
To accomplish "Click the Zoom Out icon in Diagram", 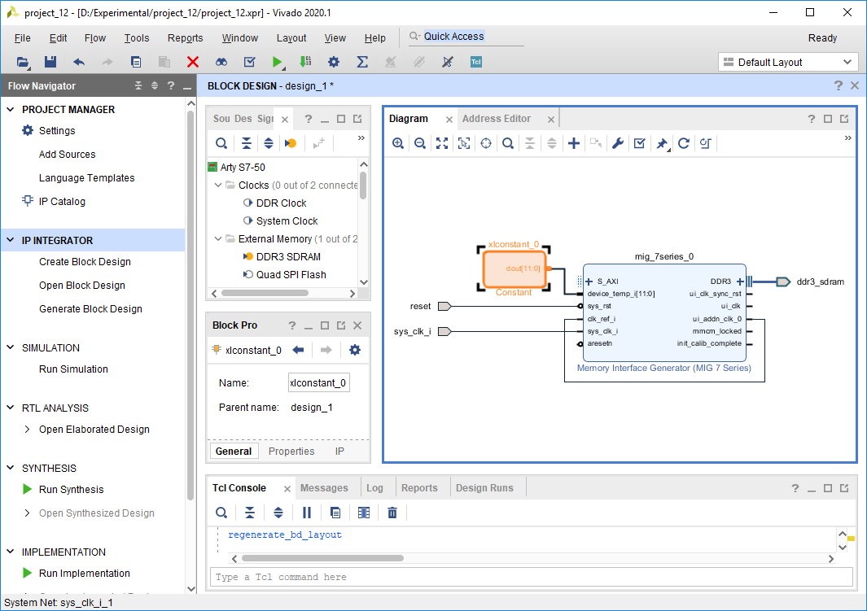I will pos(420,144).
